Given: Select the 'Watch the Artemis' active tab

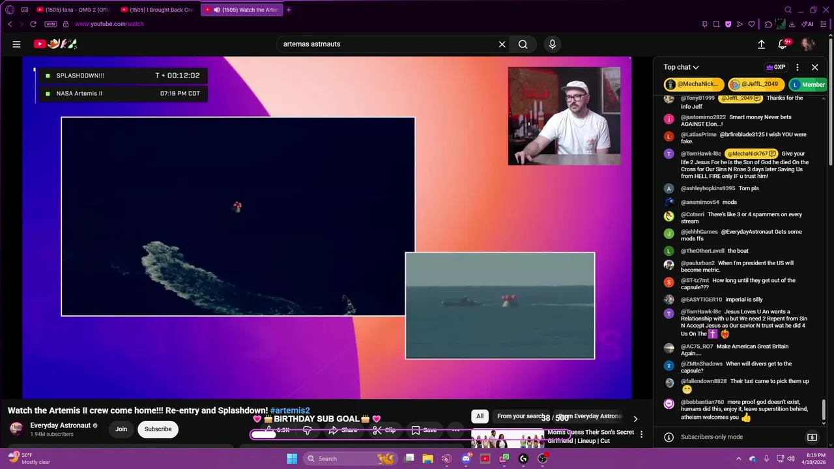Looking at the screenshot, I should [242, 10].
